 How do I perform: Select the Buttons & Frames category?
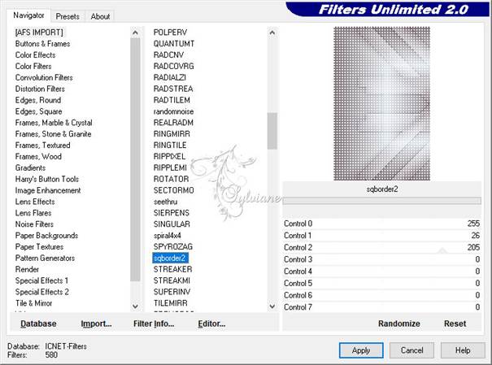click(x=42, y=44)
